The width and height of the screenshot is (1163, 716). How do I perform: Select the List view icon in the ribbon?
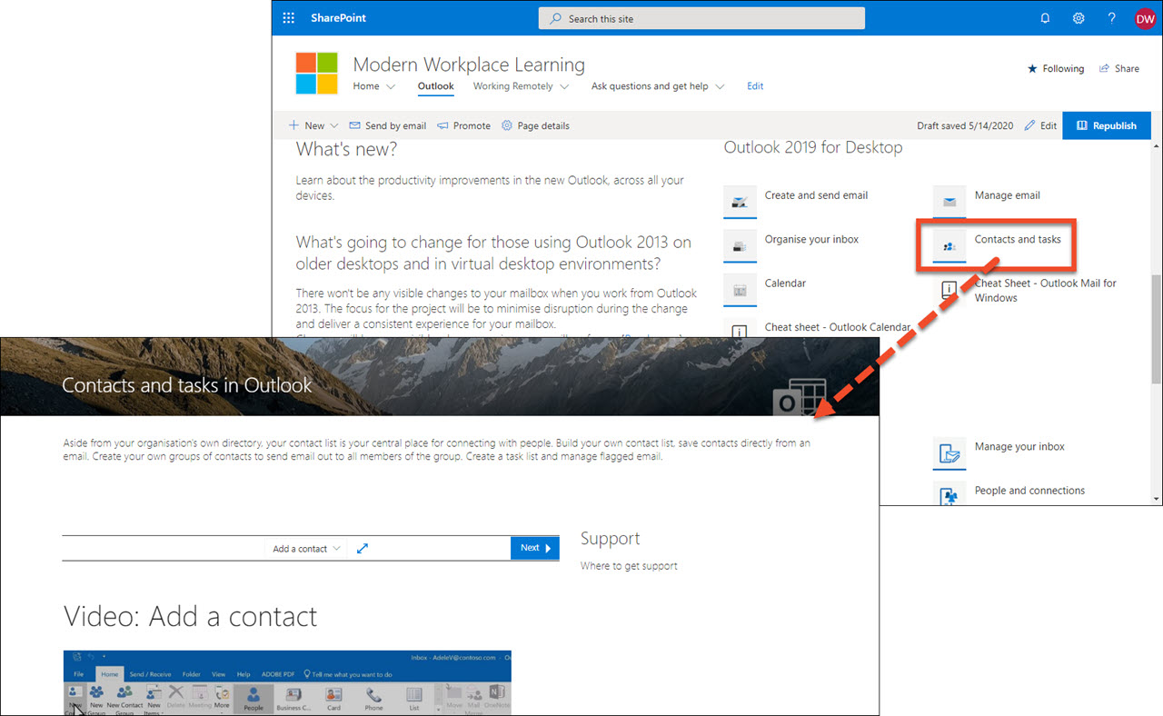tap(413, 695)
